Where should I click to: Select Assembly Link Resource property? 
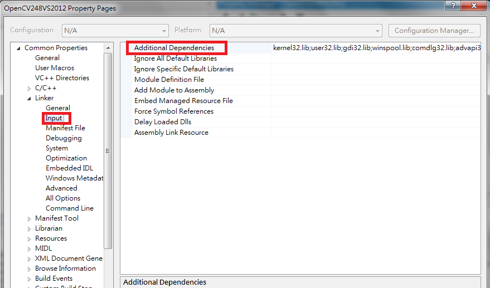pos(171,133)
